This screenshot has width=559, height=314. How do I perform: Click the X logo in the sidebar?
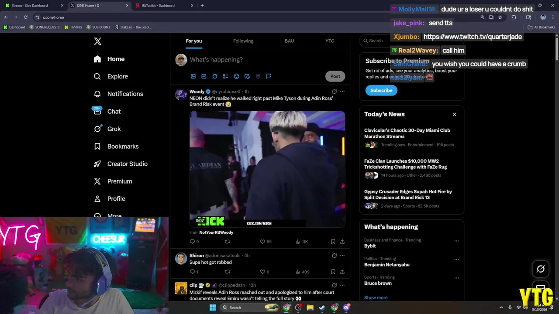[97, 41]
